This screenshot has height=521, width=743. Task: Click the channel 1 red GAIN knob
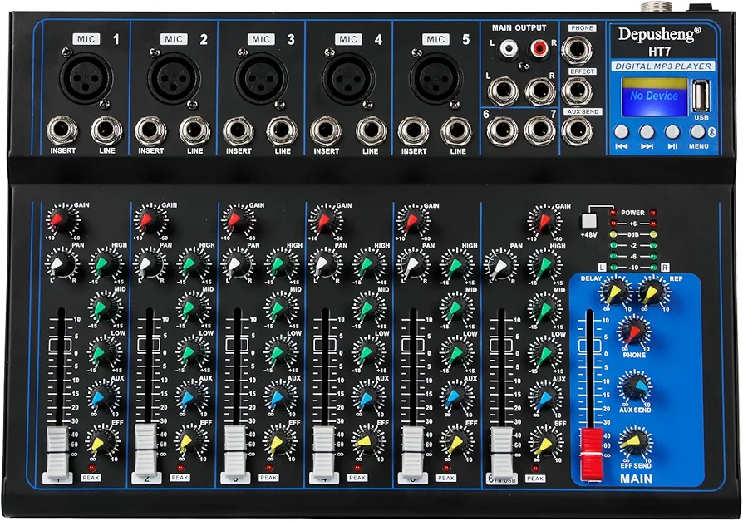pos(57,219)
